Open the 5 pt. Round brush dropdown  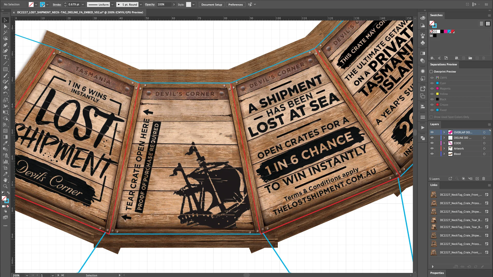pos(141,5)
